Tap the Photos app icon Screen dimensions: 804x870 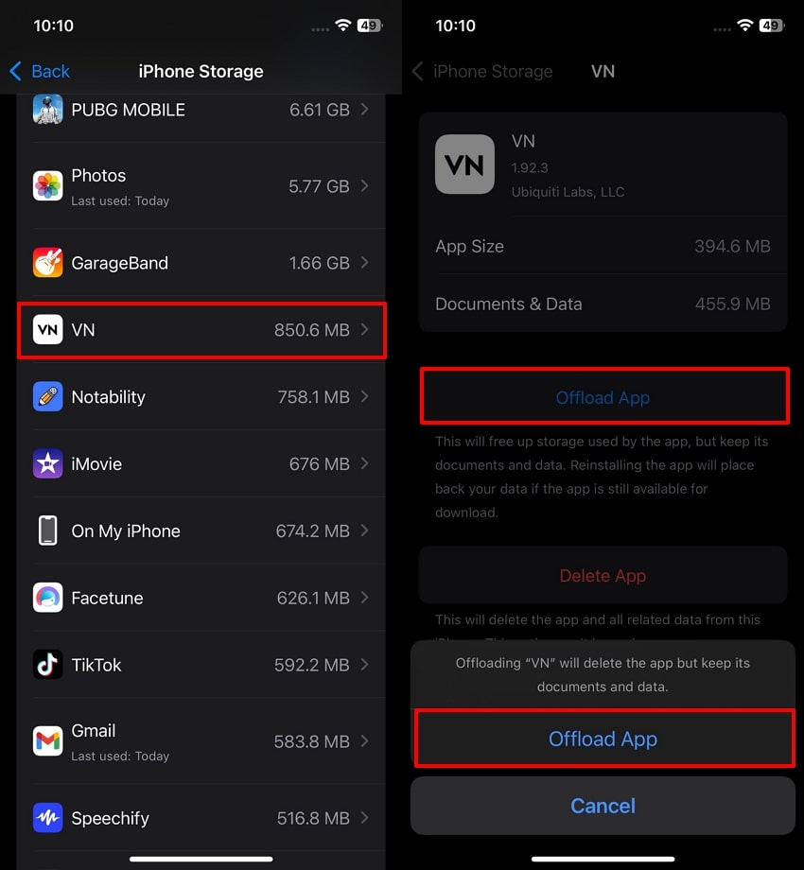pos(47,186)
